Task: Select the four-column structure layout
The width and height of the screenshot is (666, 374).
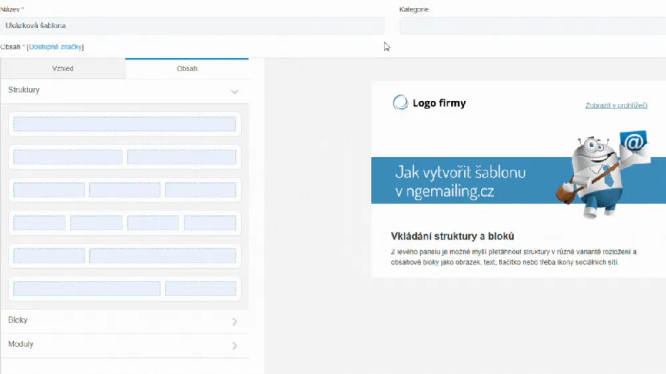Action: (125, 223)
